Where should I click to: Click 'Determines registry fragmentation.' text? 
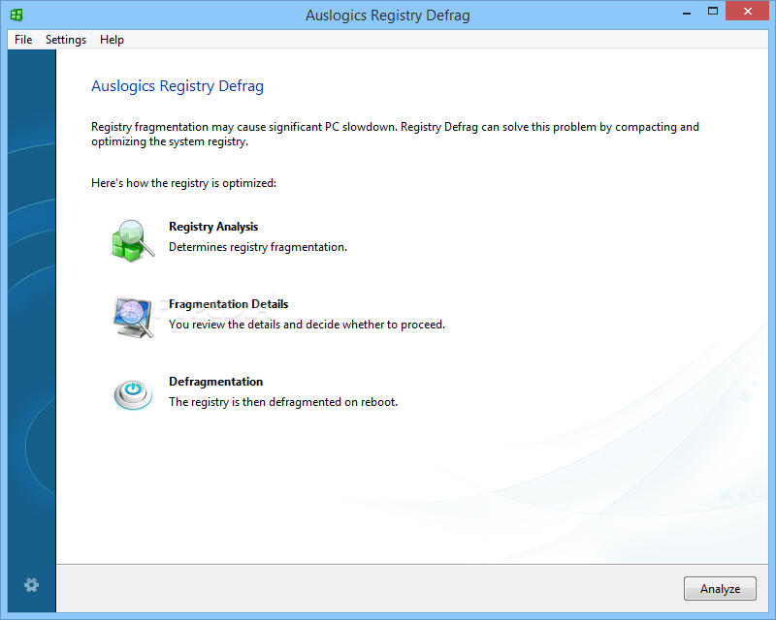click(x=258, y=247)
